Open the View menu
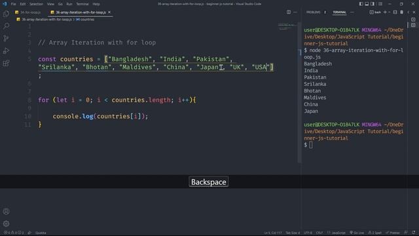The width and height of the screenshot is (419, 236). point(50,4)
